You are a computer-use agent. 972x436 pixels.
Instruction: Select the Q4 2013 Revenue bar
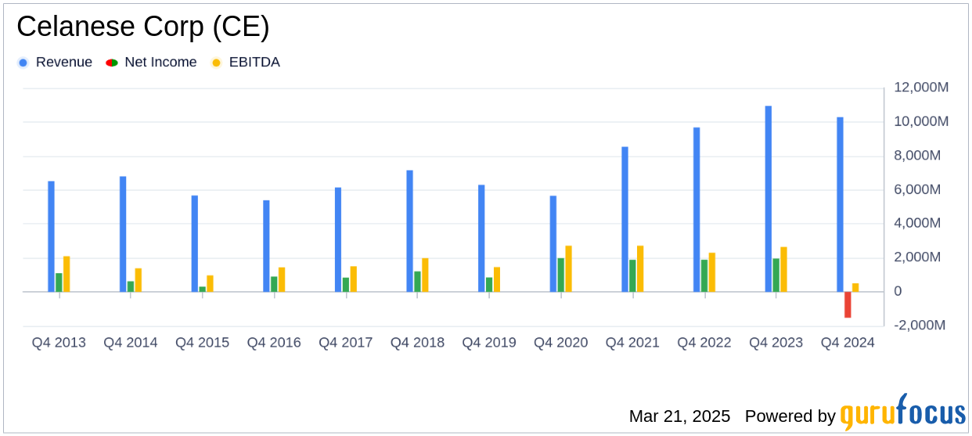point(52,236)
